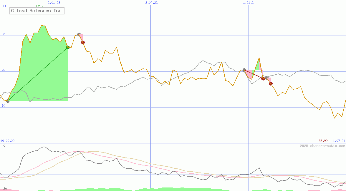The width and height of the screenshot is (346, 191).
Task: Click the red marker dot just below the 80 line
Action: point(83,43)
